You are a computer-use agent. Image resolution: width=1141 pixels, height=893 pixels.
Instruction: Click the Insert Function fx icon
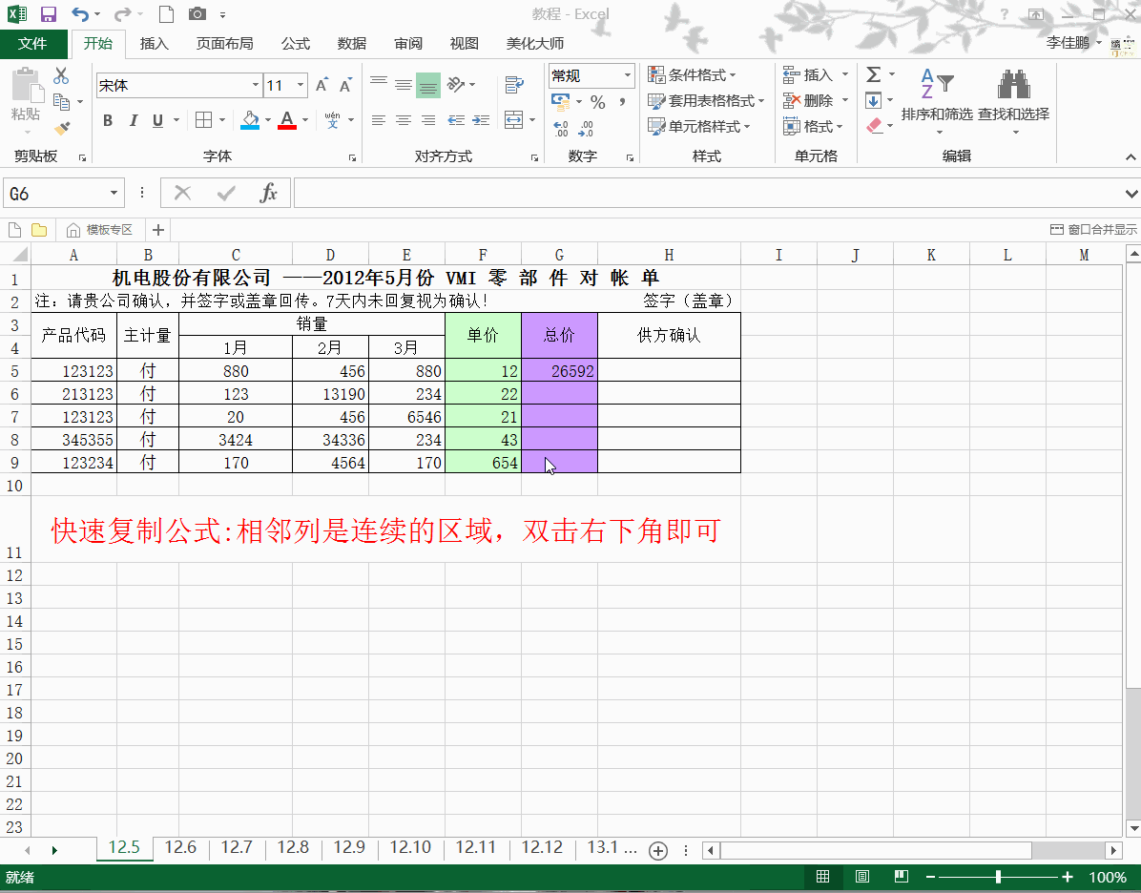point(269,194)
